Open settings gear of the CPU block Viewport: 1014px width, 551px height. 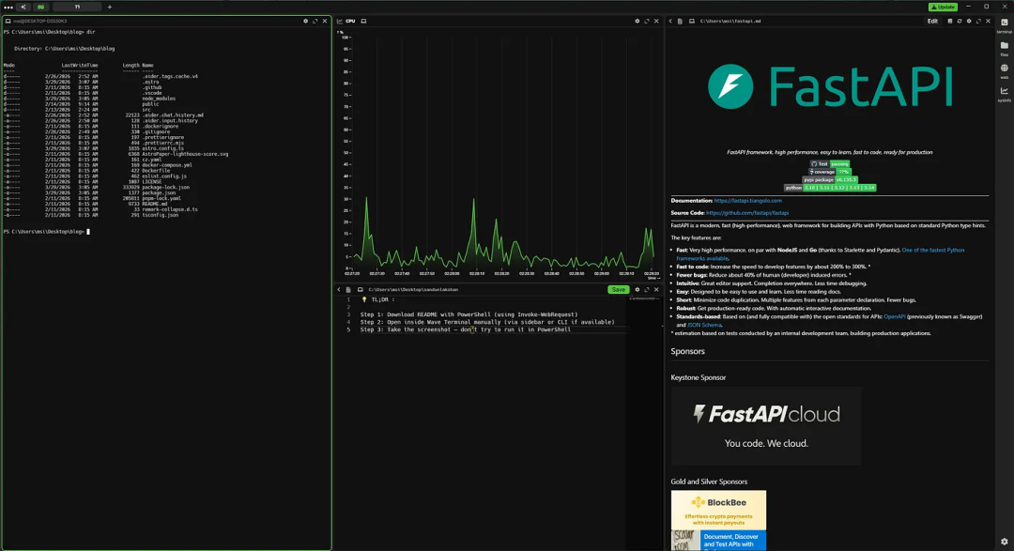[x=637, y=22]
